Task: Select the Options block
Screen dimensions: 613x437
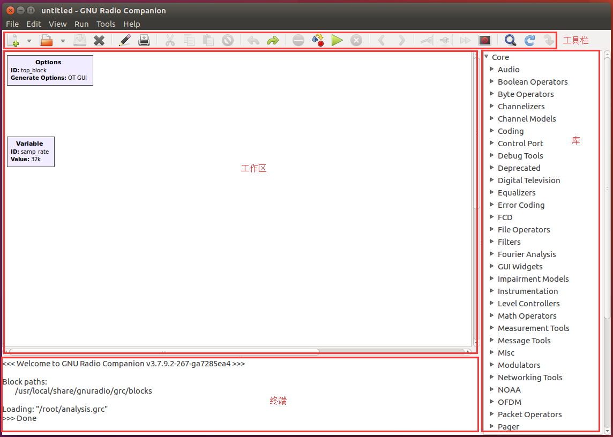Action: (50, 70)
